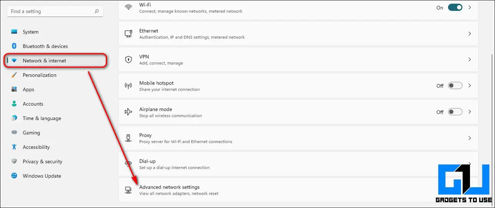Expand the Proxy row chevron
495x208 pixels.
(470, 138)
